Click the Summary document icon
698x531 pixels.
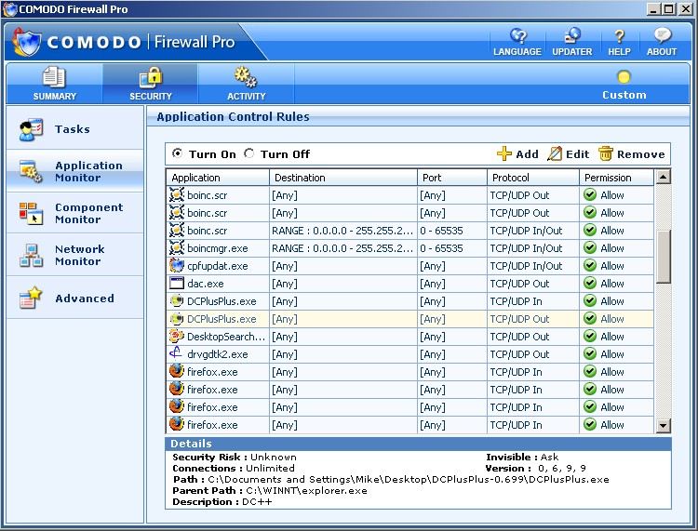54,77
